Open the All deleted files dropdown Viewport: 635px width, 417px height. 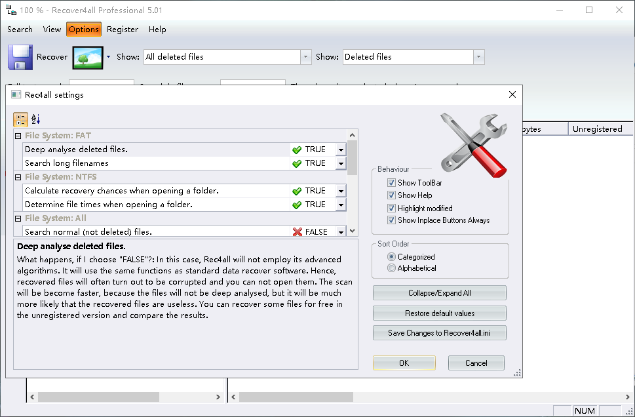tap(306, 57)
